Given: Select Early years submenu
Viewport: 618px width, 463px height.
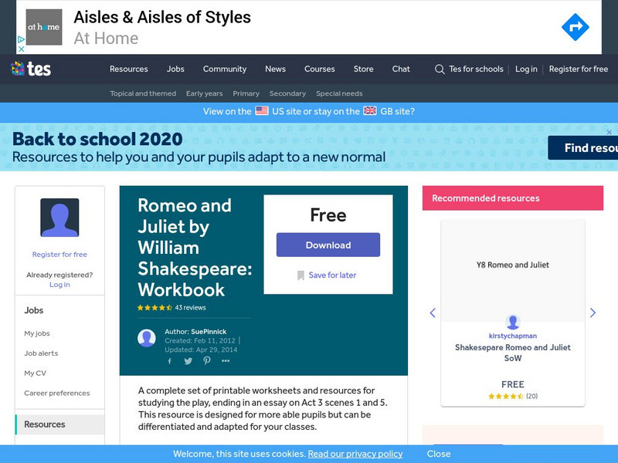Looking at the screenshot, I should click(204, 93).
